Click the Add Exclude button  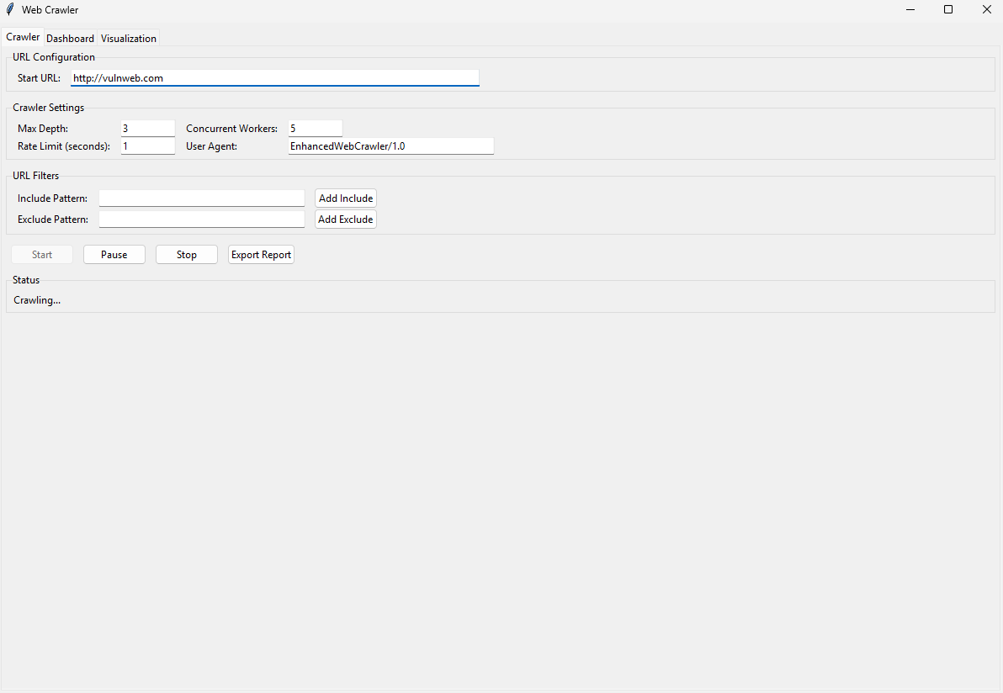346,220
